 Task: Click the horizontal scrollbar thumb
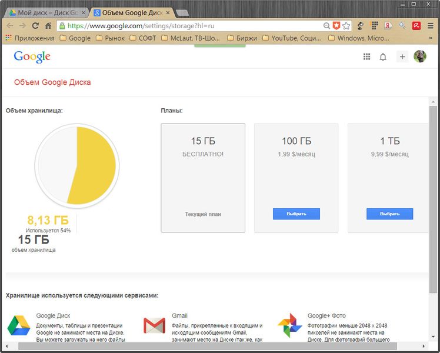click(208, 346)
